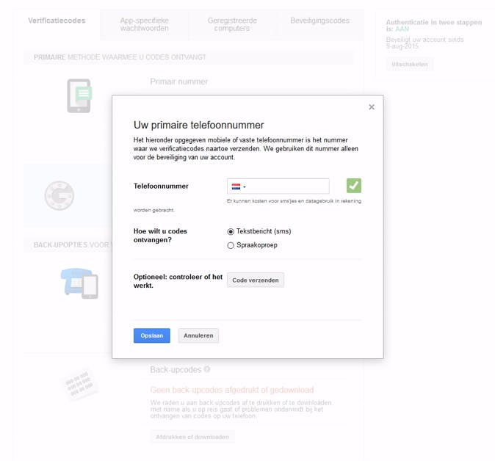The width and height of the screenshot is (495, 461).
Task: Click 'Uw primaire telefoonnummer' dialog title
Action: (x=198, y=126)
